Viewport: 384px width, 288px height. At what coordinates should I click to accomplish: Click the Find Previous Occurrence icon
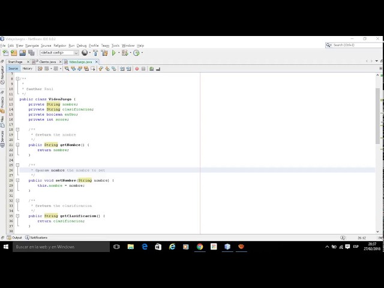point(73,69)
